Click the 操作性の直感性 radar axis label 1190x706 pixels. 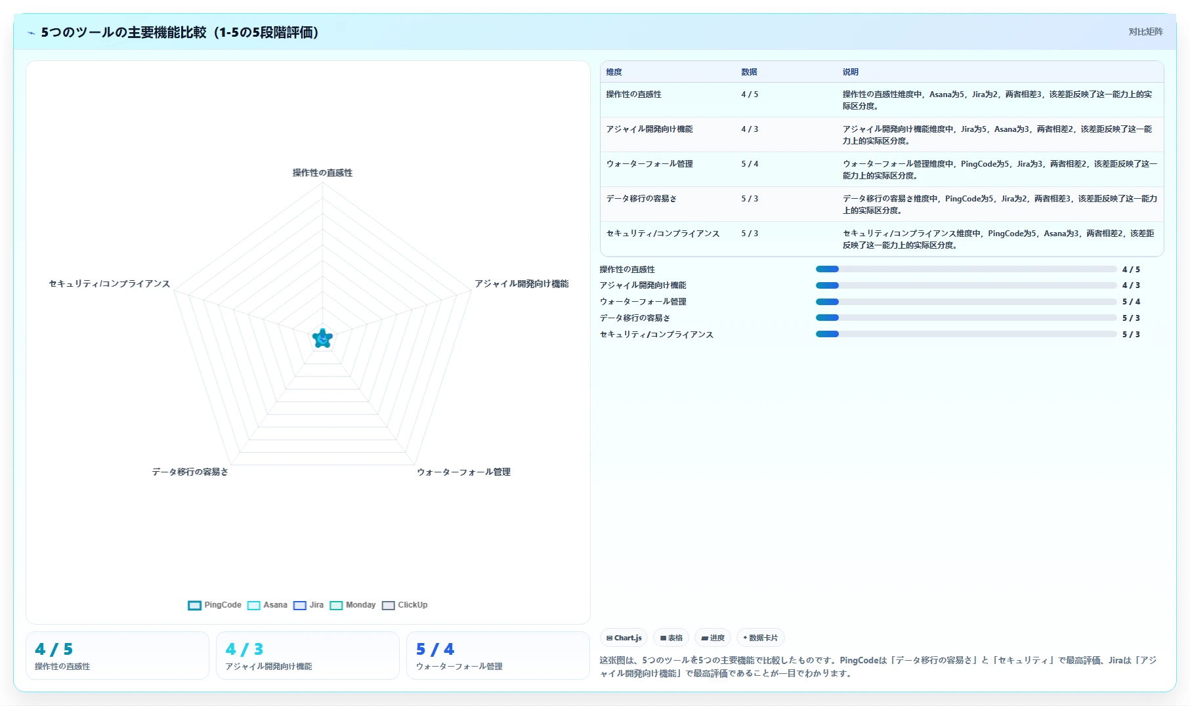pos(322,173)
